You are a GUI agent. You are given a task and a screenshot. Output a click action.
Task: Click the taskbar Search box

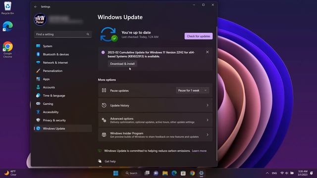pos(131,173)
